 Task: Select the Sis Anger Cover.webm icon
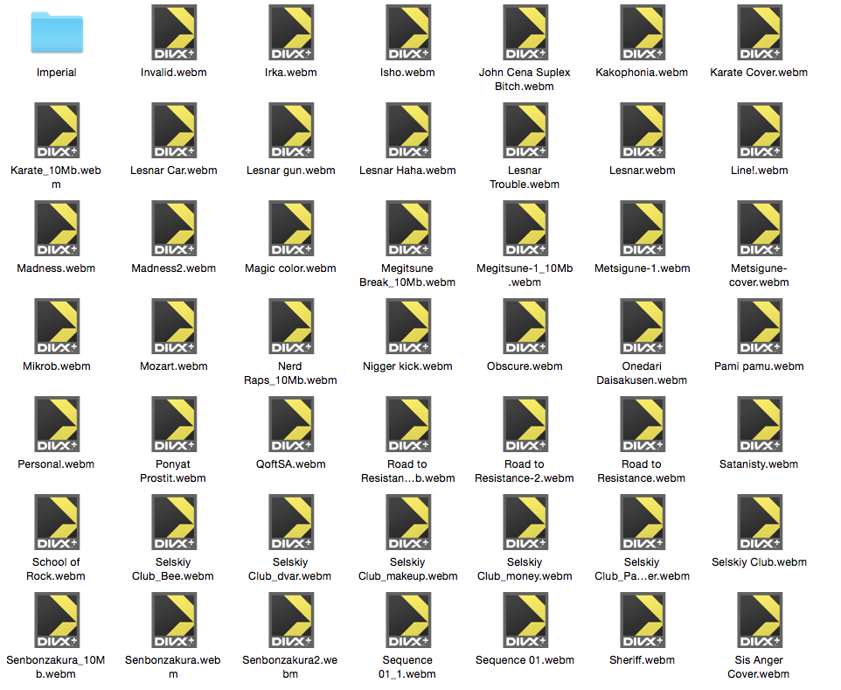pos(760,620)
